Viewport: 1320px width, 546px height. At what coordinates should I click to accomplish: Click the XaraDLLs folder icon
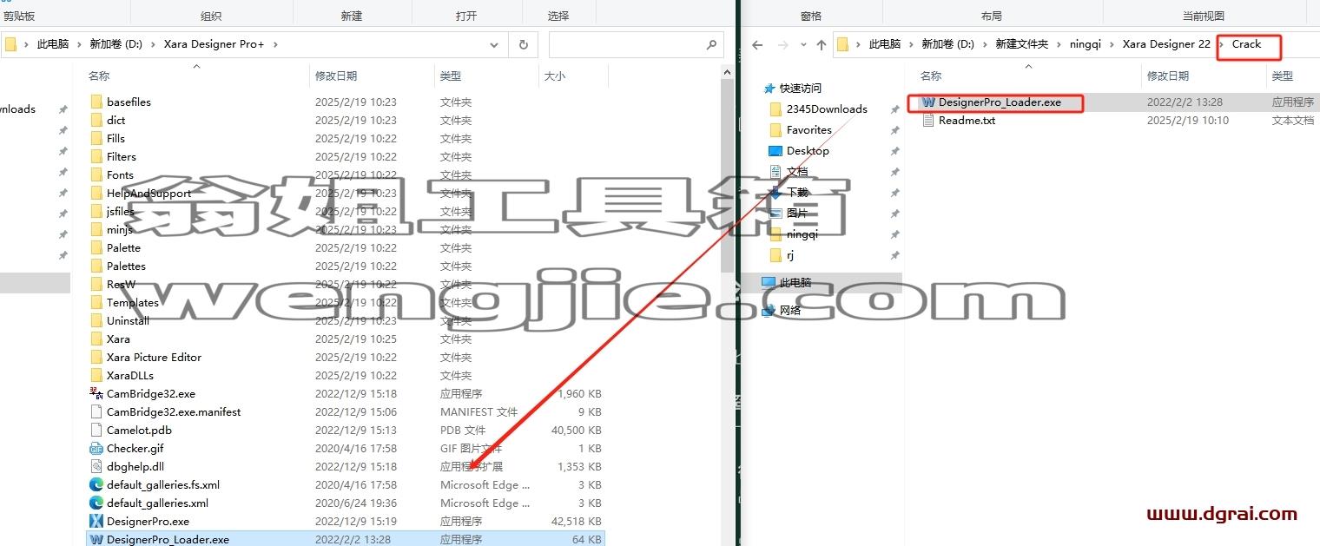tap(96, 375)
